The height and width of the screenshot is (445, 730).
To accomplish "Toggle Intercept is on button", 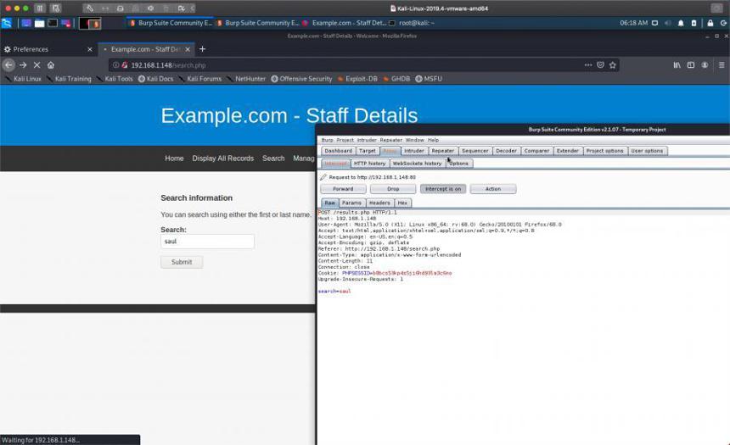I will 443,189.
